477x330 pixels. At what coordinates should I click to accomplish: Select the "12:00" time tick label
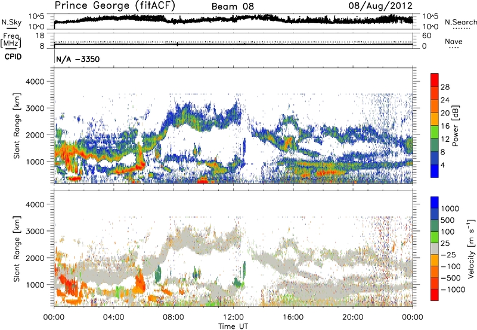pos(233,317)
